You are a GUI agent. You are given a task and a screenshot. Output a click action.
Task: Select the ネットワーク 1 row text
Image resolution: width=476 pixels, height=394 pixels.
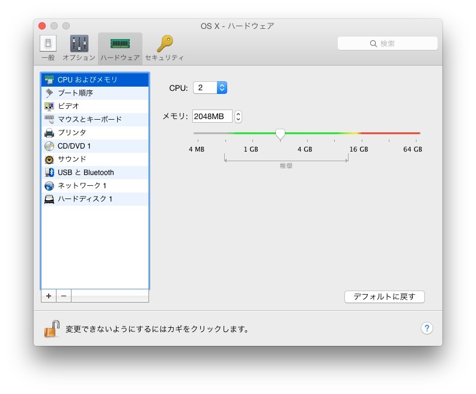click(82, 186)
